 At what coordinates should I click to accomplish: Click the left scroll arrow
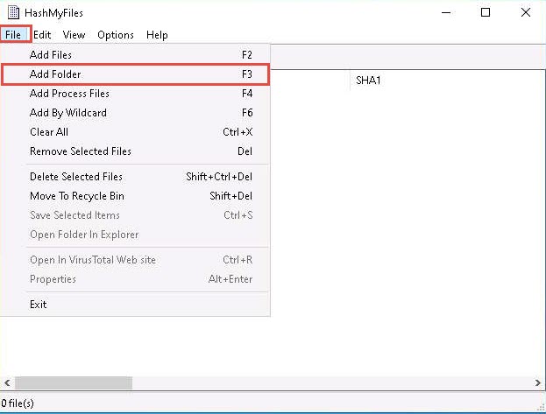[x=7, y=383]
